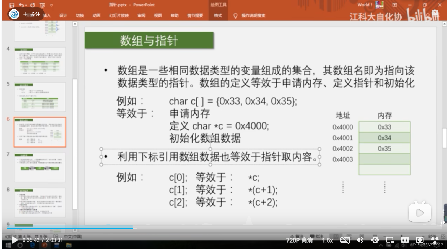Expand the quick access toolbar customize arrow

(51, 5)
